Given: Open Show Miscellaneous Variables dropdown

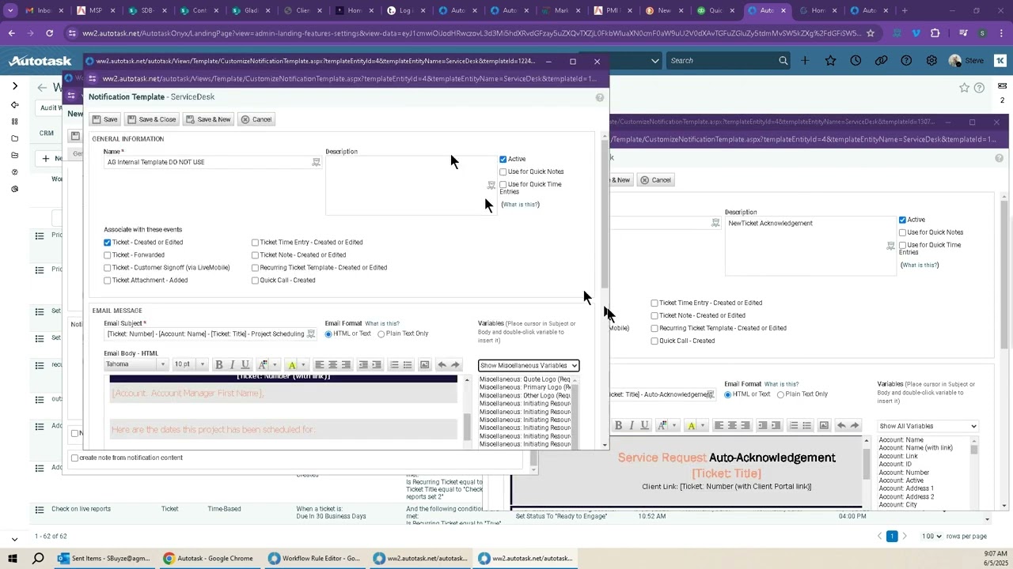Looking at the screenshot, I should pos(529,365).
